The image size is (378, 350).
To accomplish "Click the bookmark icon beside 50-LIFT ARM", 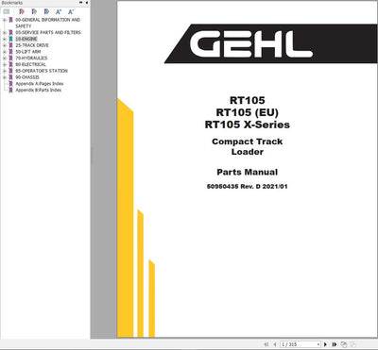I will click(x=10, y=52).
